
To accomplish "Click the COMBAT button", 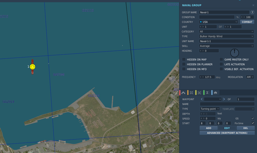I will 247,22.
